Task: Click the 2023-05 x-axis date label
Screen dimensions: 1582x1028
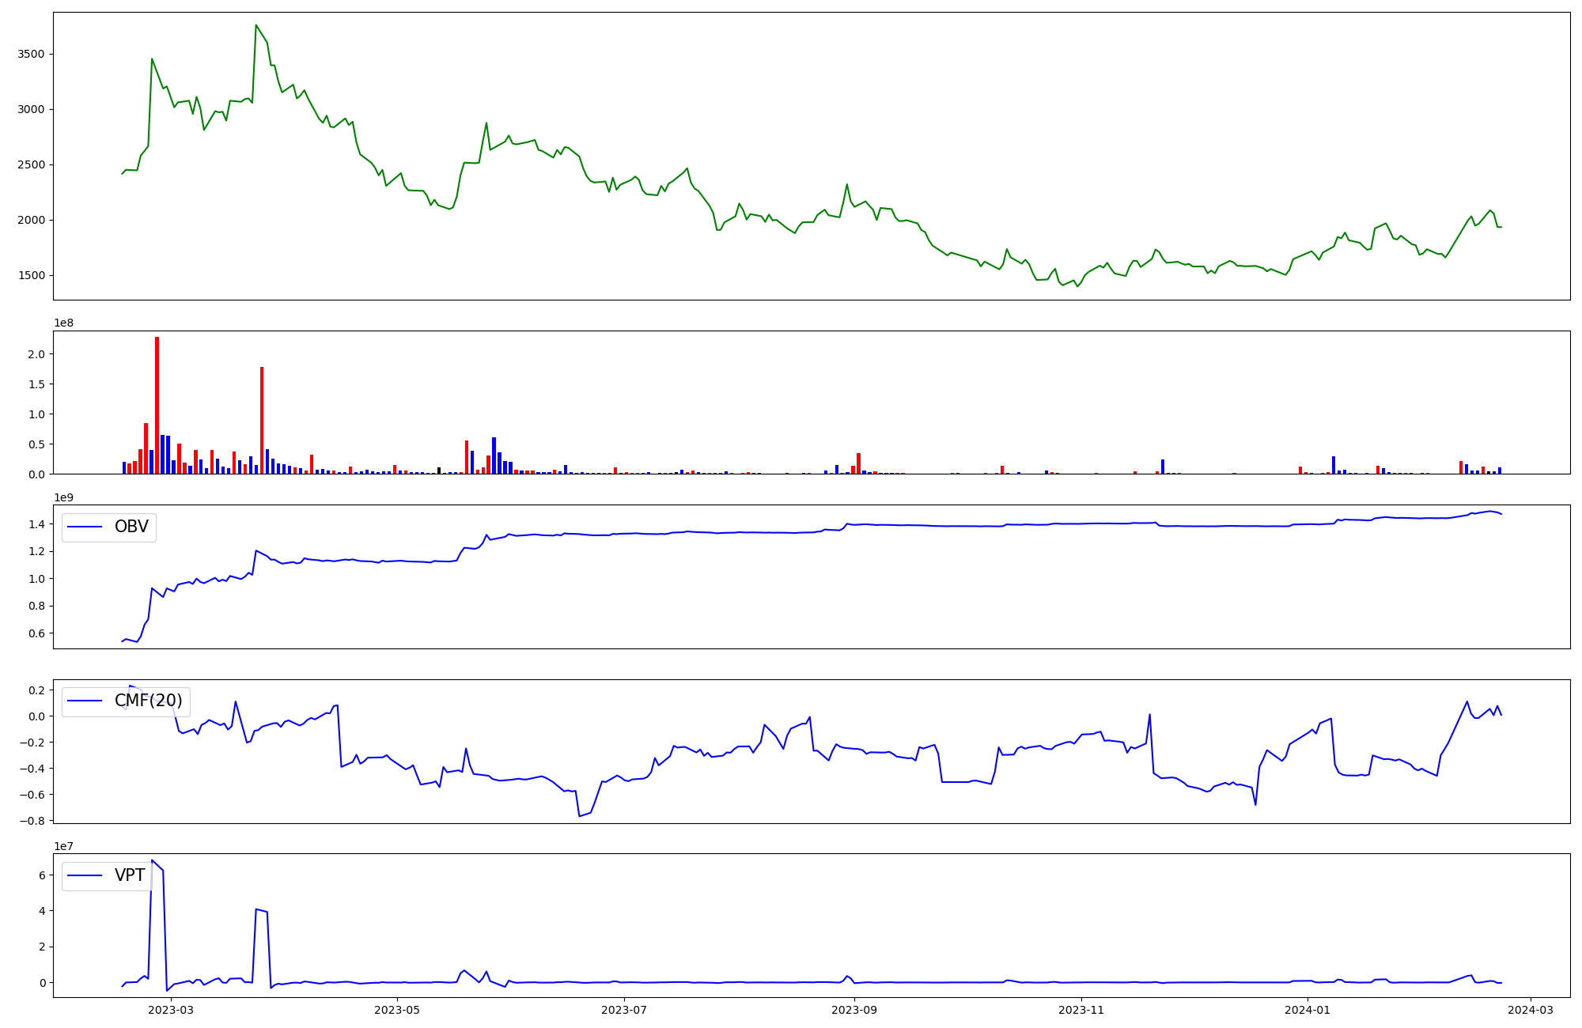Action: [397, 1010]
